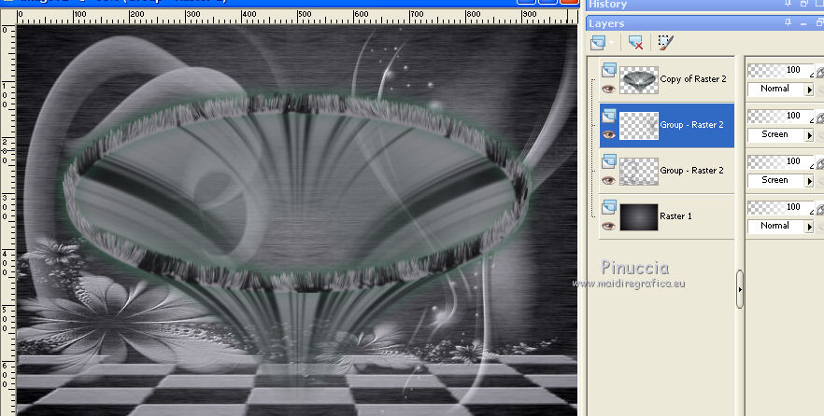Click the Delete Layer icon
This screenshot has height=416, width=824.
(x=636, y=43)
